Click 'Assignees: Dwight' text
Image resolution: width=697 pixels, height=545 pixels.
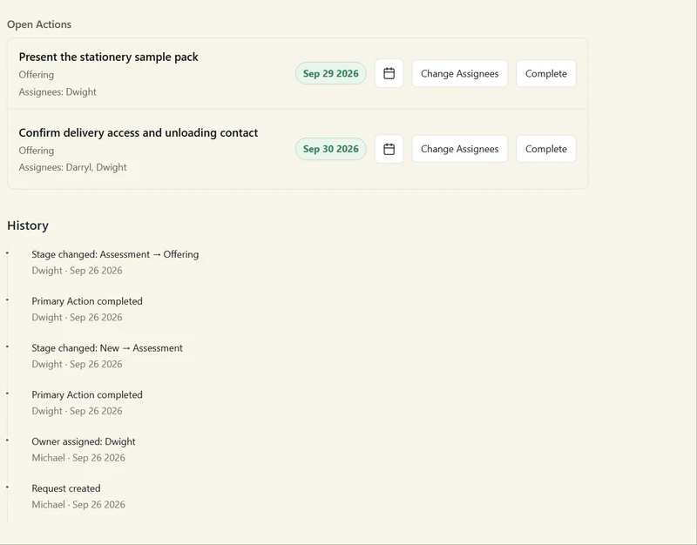[x=58, y=92]
